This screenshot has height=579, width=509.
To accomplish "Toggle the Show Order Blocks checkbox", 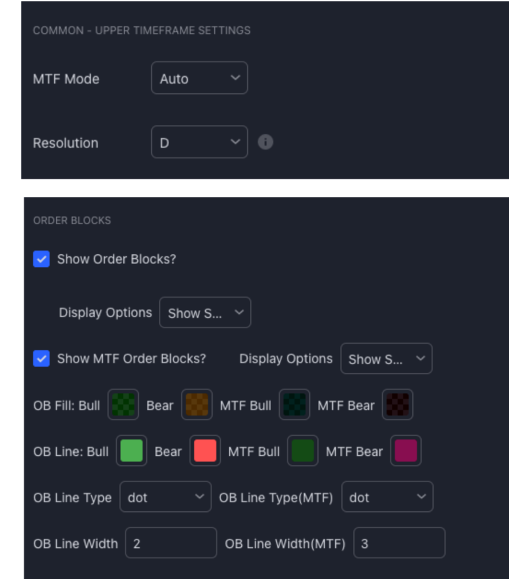I will tap(41, 259).
